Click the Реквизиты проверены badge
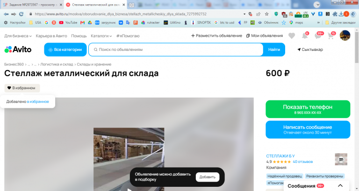Screen dimensions: 359x191 point(324,176)
